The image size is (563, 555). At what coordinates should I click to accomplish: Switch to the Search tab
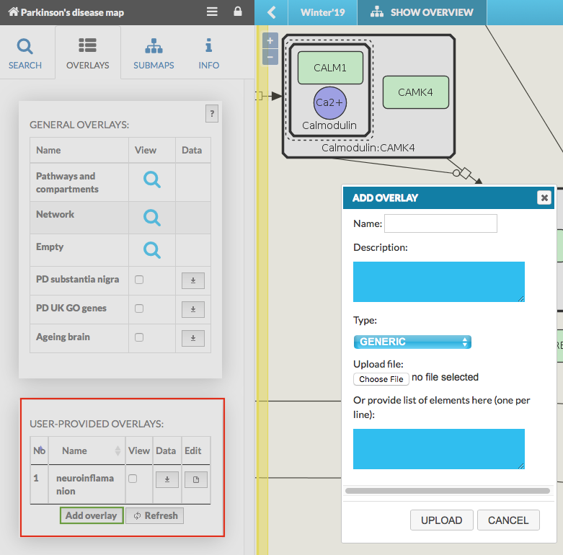click(x=25, y=54)
